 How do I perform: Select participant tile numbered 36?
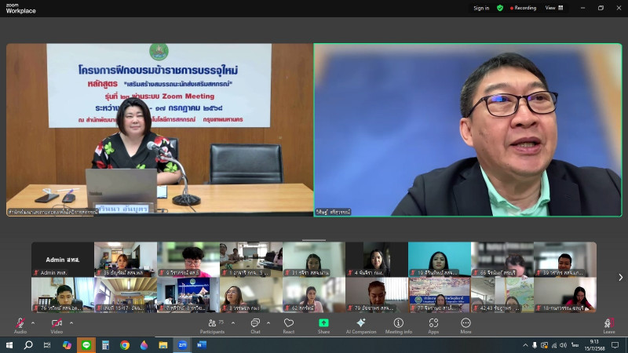[x=126, y=260]
